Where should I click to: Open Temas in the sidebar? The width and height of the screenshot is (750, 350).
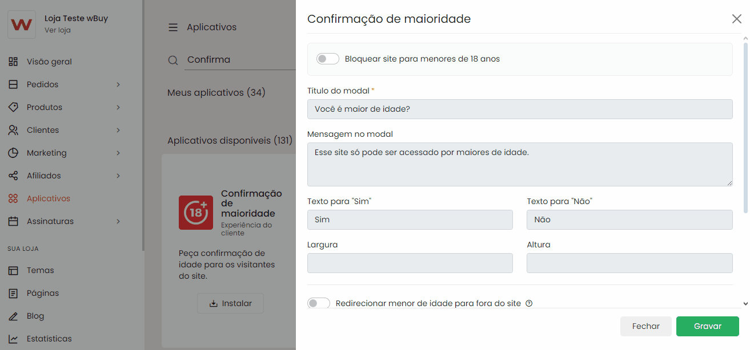[x=40, y=270]
